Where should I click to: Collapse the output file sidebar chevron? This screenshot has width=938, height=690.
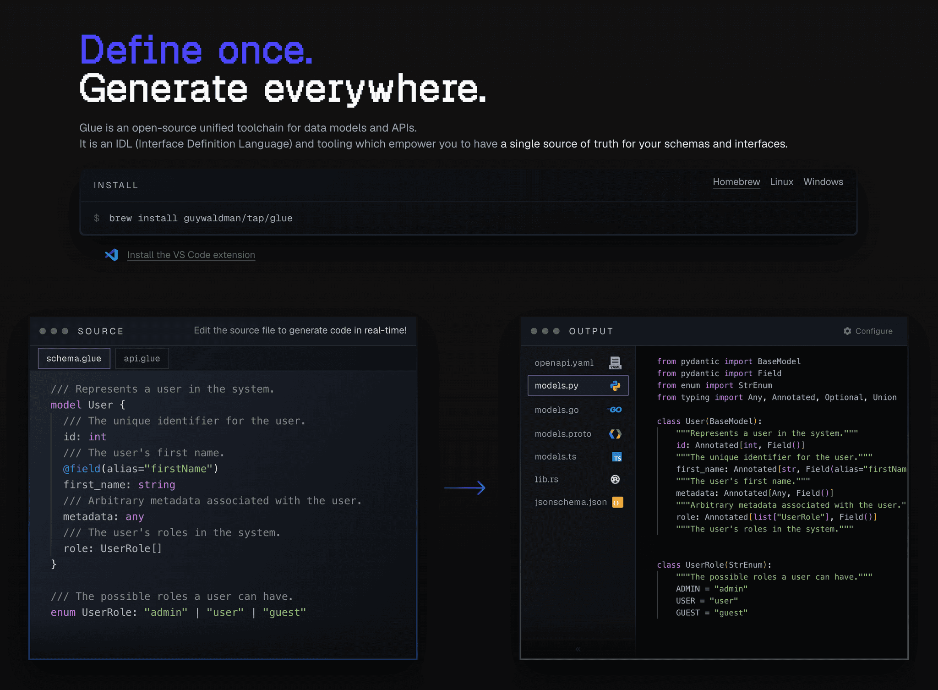[x=578, y=649]
